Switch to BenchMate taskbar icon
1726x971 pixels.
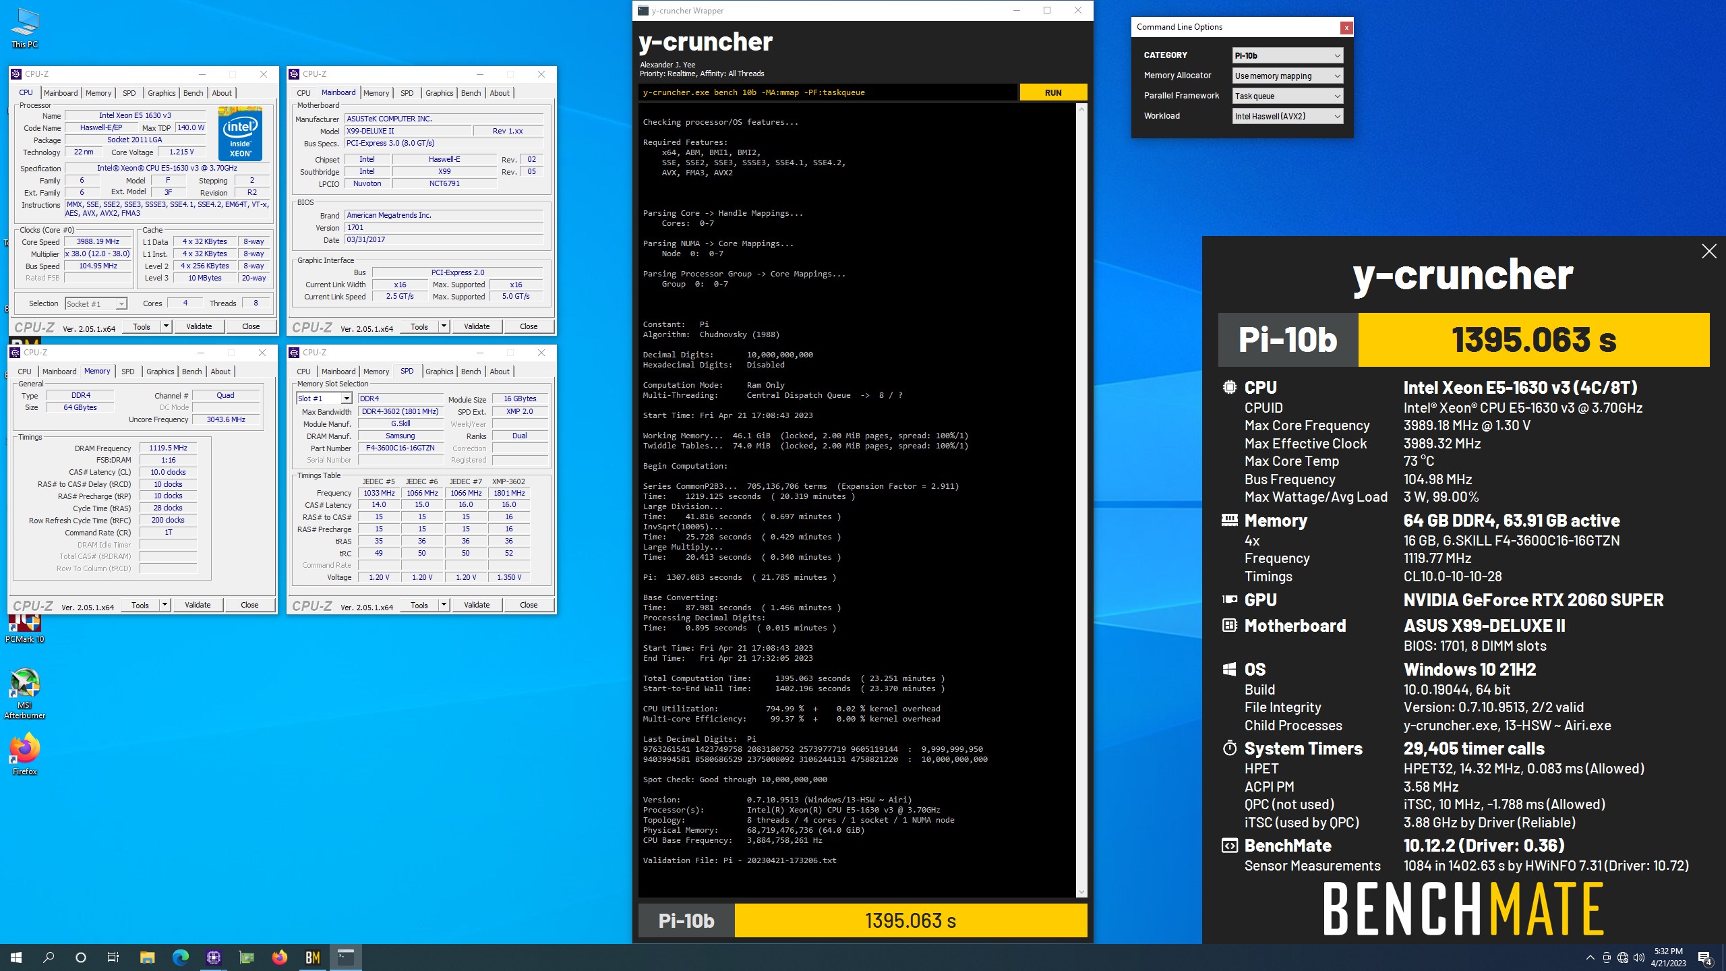coord(313,957)
